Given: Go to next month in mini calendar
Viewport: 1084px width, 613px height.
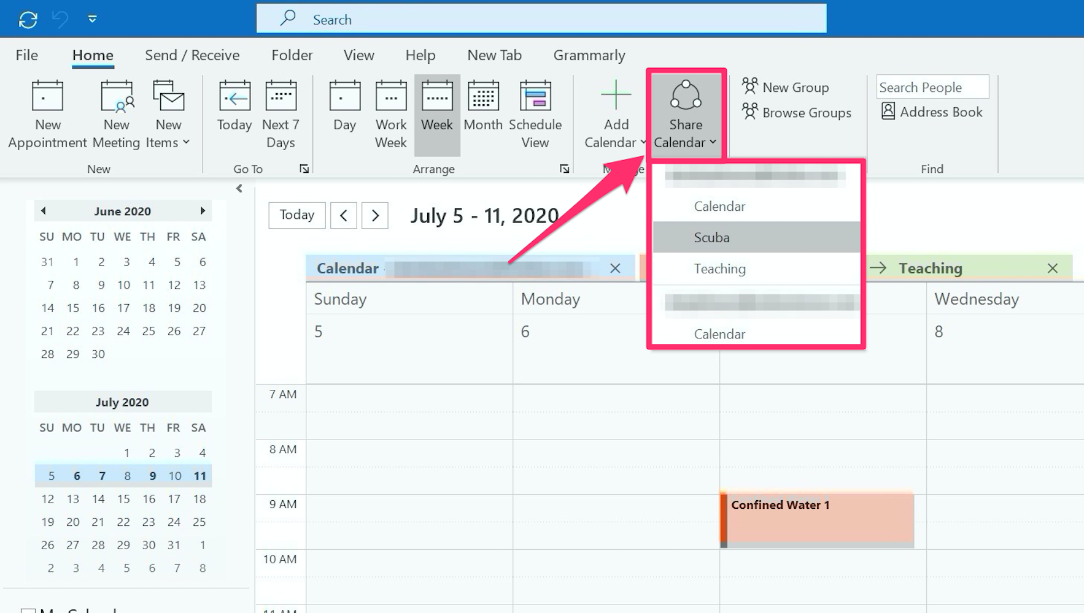Looking at the screenshot, I should (203, 211).
